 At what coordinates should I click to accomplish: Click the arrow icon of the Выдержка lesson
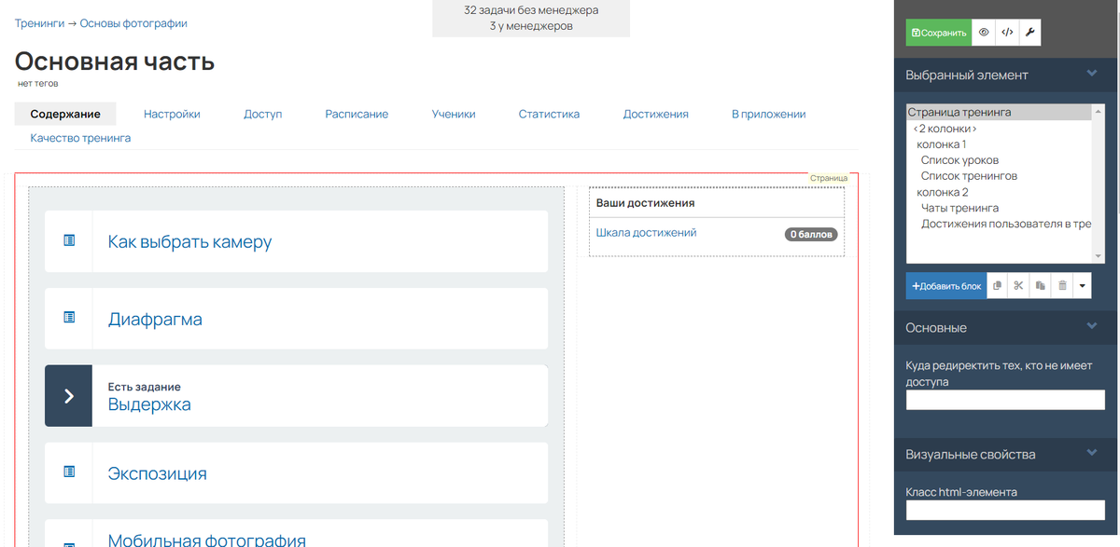click(x=68, y=396)
